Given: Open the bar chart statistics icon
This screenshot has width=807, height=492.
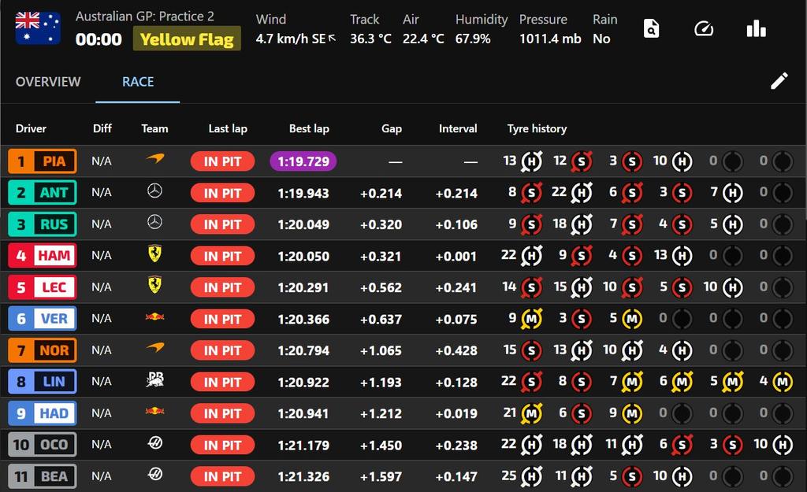Looking at the screenshot, I should tap(756, 29).
